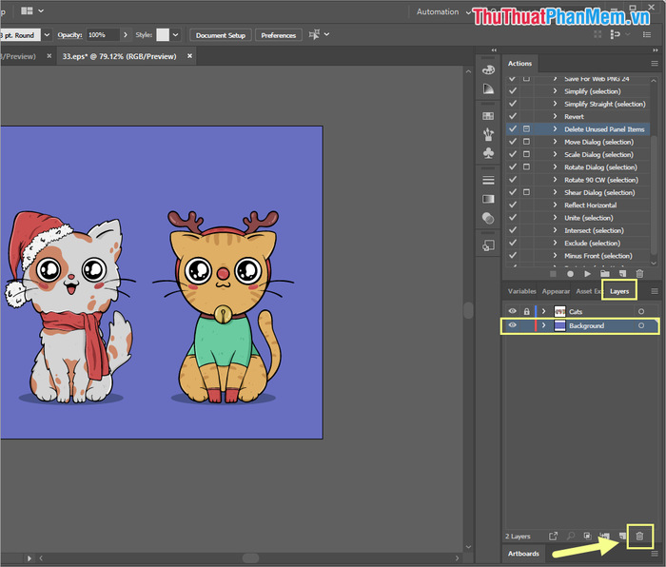
Task: Select the Artboards panel tab
Action: pos(523,554)
